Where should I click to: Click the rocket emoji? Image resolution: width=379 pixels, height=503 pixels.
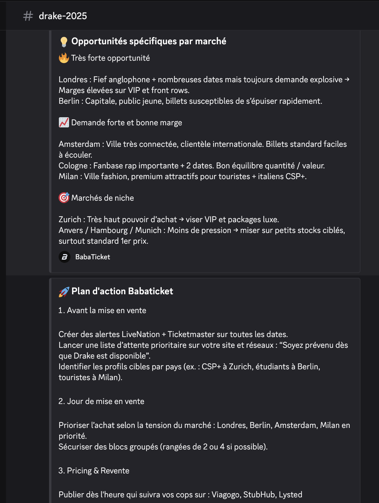(64, 292)
